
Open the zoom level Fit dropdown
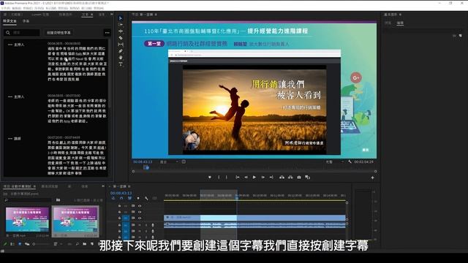coord(169,162)
